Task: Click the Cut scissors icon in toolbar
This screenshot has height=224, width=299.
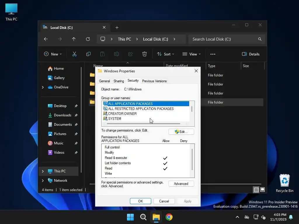Action: [x=74, y=54]
